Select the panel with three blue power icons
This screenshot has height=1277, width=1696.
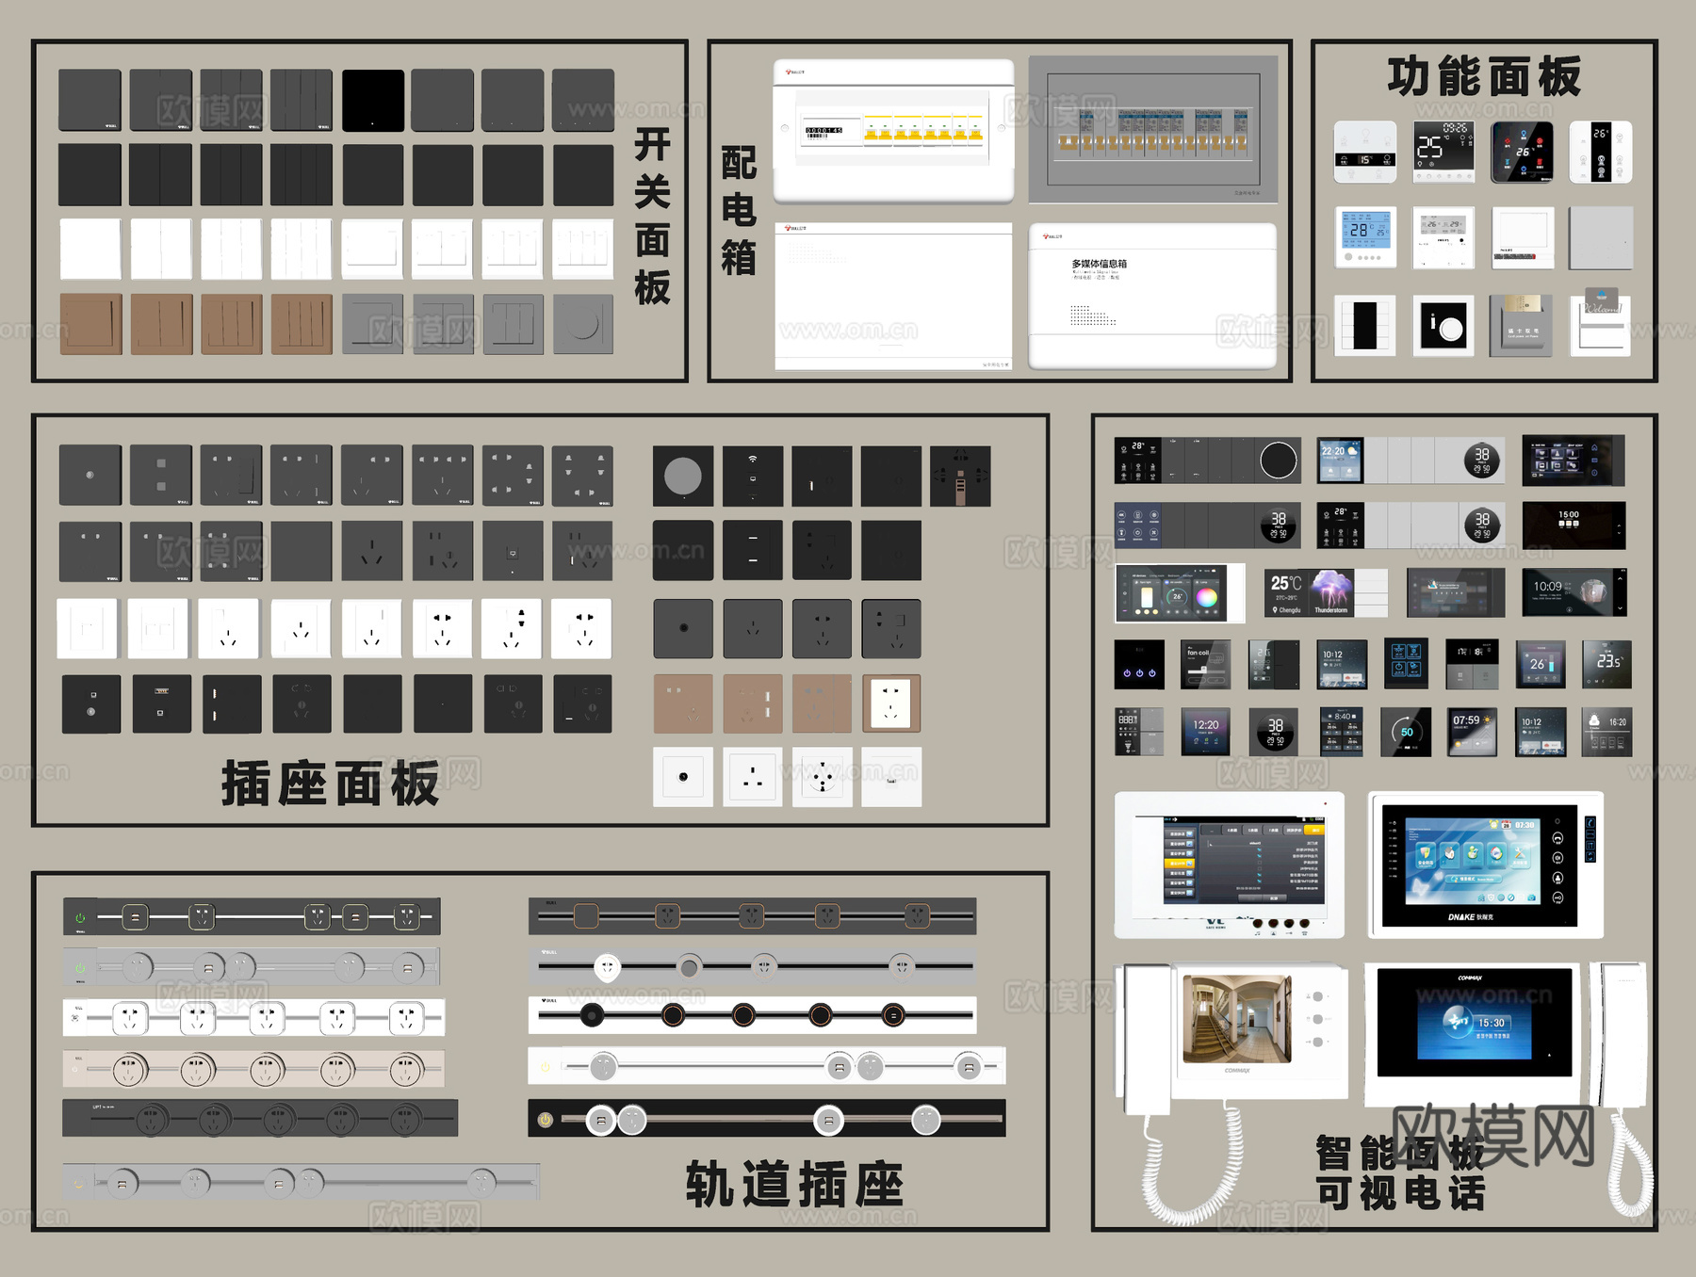[1139, 664]
